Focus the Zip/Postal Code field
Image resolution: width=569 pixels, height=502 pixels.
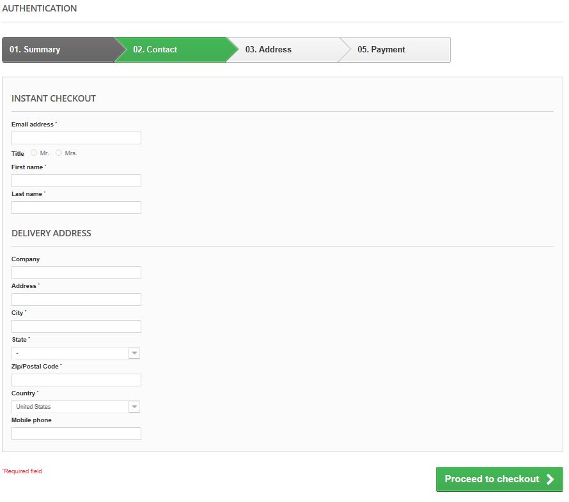point(76,380)
